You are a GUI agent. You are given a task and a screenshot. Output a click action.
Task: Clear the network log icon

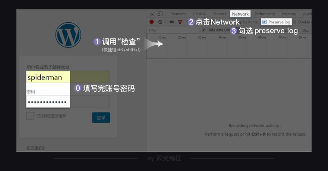tap(160, 22)
